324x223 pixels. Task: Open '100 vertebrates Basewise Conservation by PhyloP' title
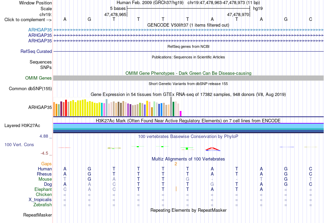[x=188, y=136]
